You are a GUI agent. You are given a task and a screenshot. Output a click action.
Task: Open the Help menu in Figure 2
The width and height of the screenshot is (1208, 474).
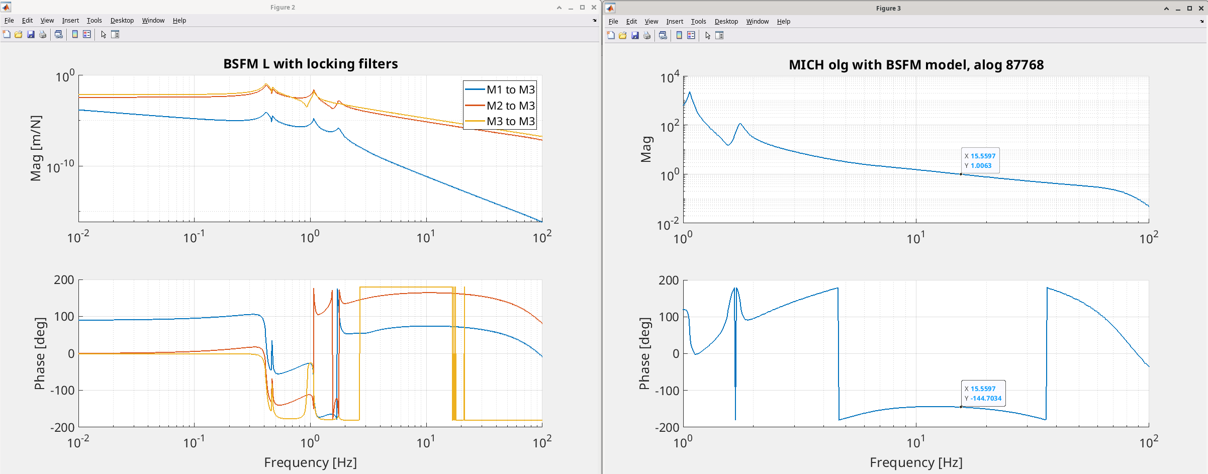point(179,21)
